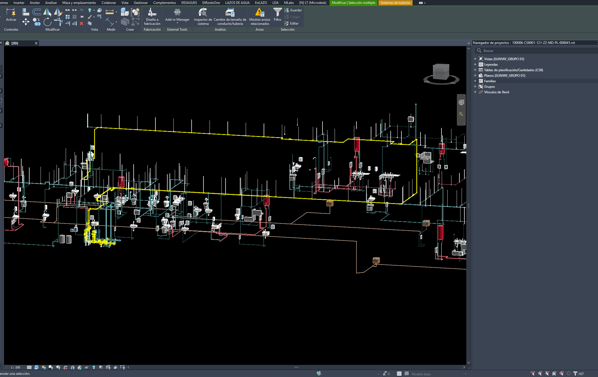Toggle shadows in view control bar
This screenshot has width=598, height=377.
(x=51, y=367)
